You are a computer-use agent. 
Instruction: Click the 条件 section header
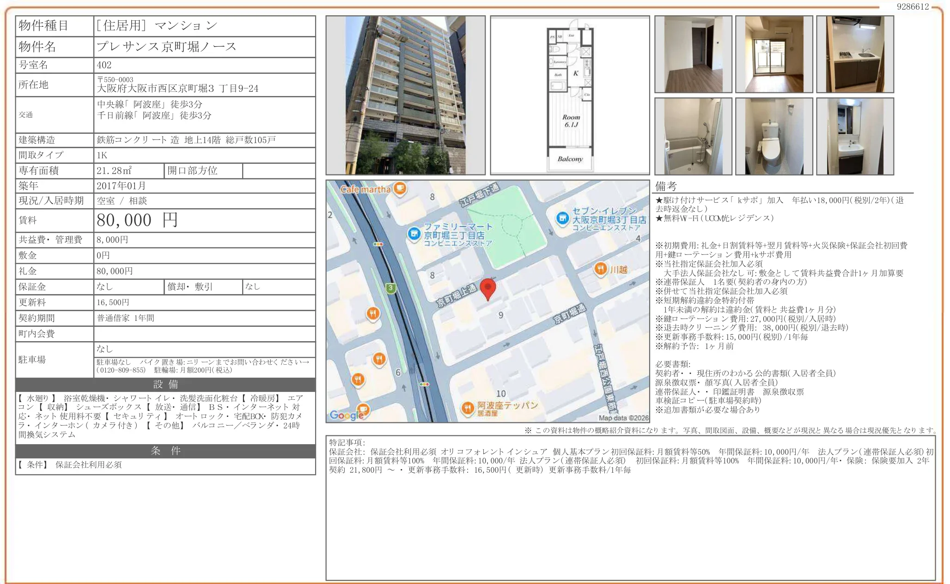point(165,451)
